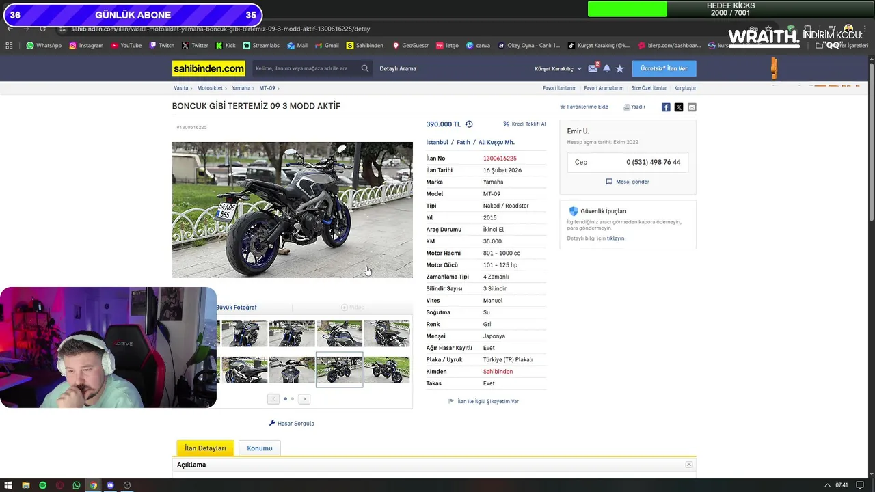875x492 pixels.
Task: Go to next thumbnail page arrow
Action: click(304, 399)
